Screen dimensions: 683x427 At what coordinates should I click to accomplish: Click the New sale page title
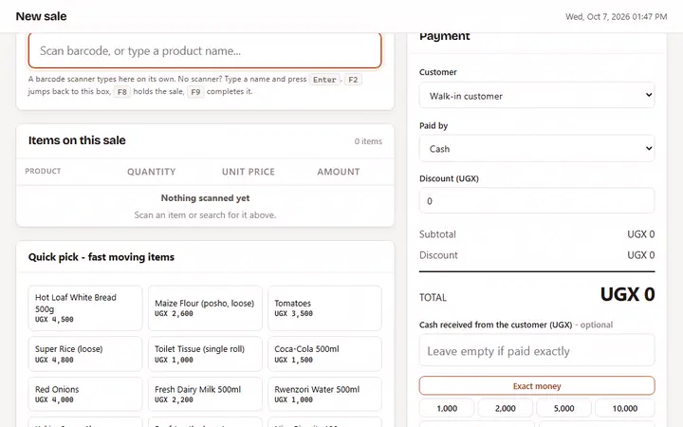point(42,16)
